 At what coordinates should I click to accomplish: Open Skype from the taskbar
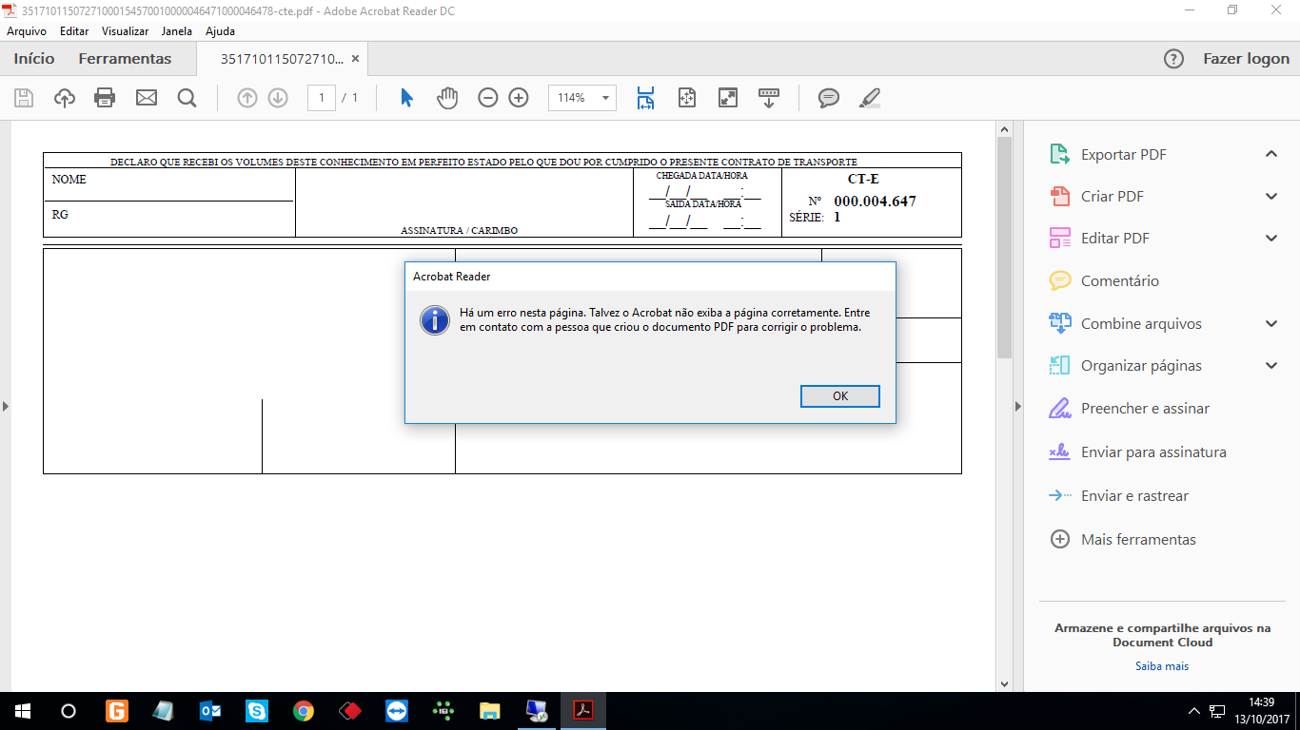[257, 711]
